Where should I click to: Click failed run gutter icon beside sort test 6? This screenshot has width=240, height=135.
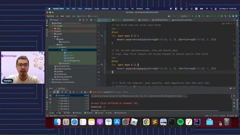tap(102, 65)
